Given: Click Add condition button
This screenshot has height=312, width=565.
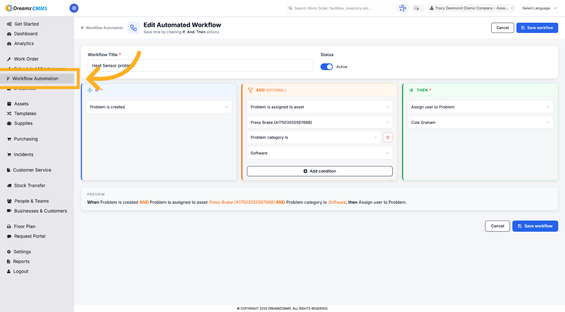Looking at the screenshot, I should pyautogui.click(x=320, y=171).
